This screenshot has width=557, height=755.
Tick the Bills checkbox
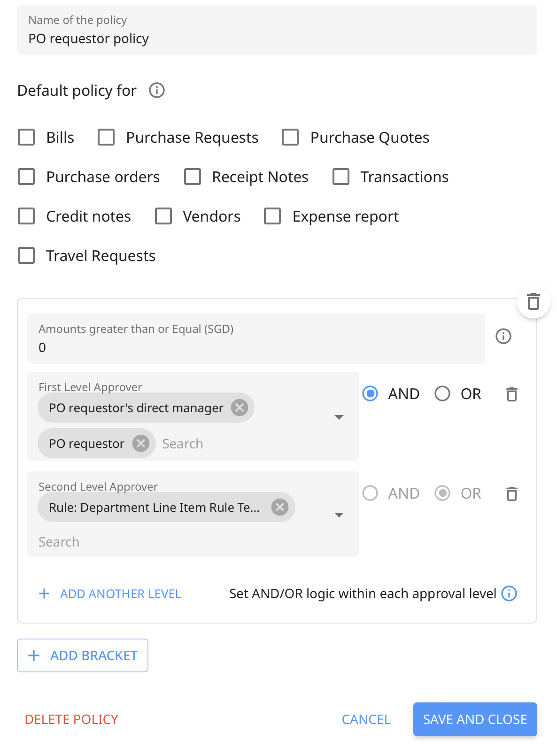(26, 138)
